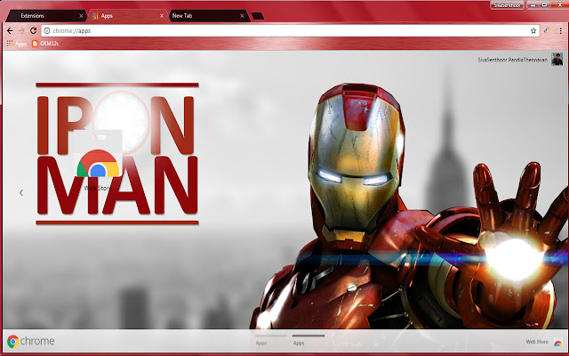Image resolution: width=569 pixels, height=356 pixels.
Task: Open a new tab with the new-tab button
Action: pos(258,16)
